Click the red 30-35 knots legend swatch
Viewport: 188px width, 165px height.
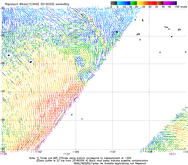pyautogui.click(x=153, y=3)
